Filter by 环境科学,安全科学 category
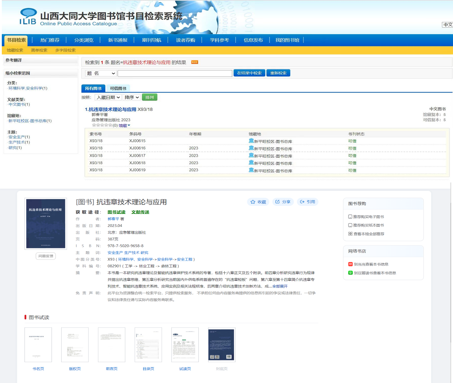This screenshot has height=383, width=453. coord(25,88)
